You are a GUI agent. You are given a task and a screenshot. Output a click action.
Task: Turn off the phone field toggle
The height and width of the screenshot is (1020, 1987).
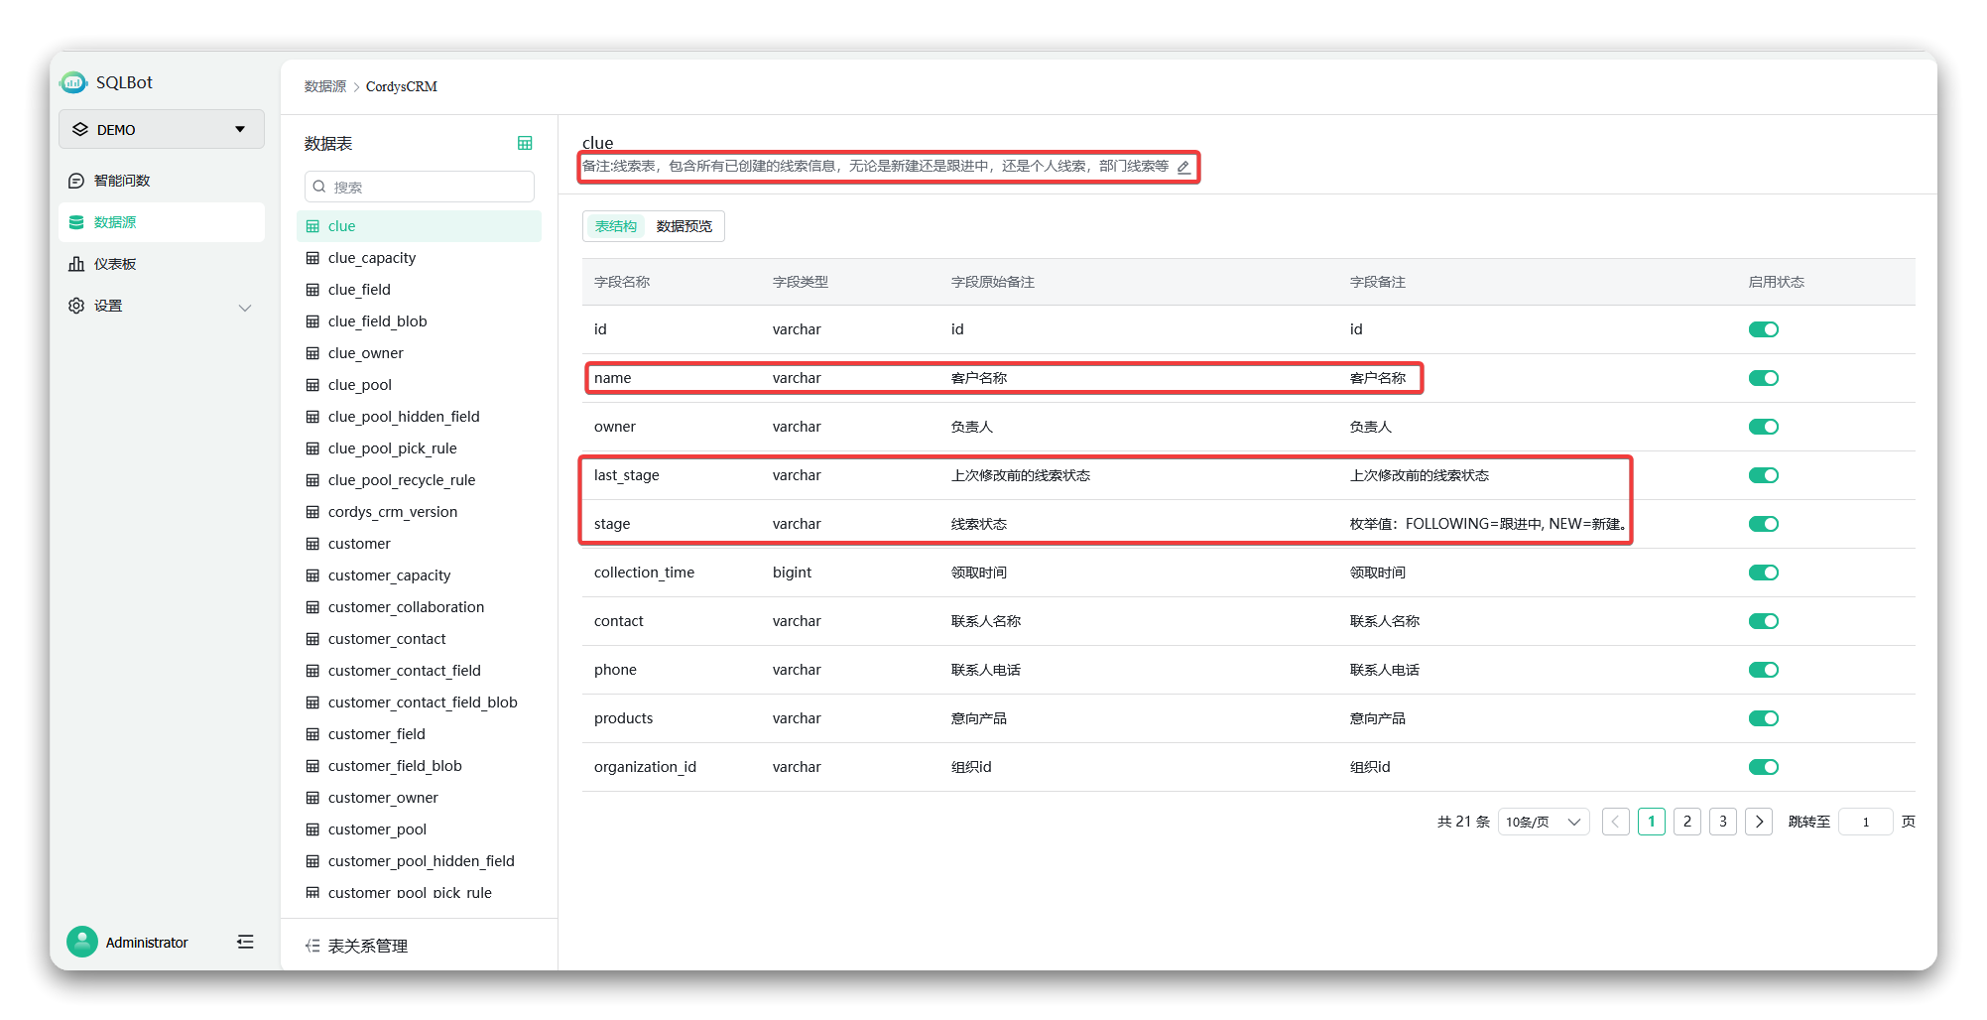[x=1764, y=670]
